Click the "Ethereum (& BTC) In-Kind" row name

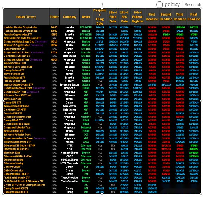(18, 156)
